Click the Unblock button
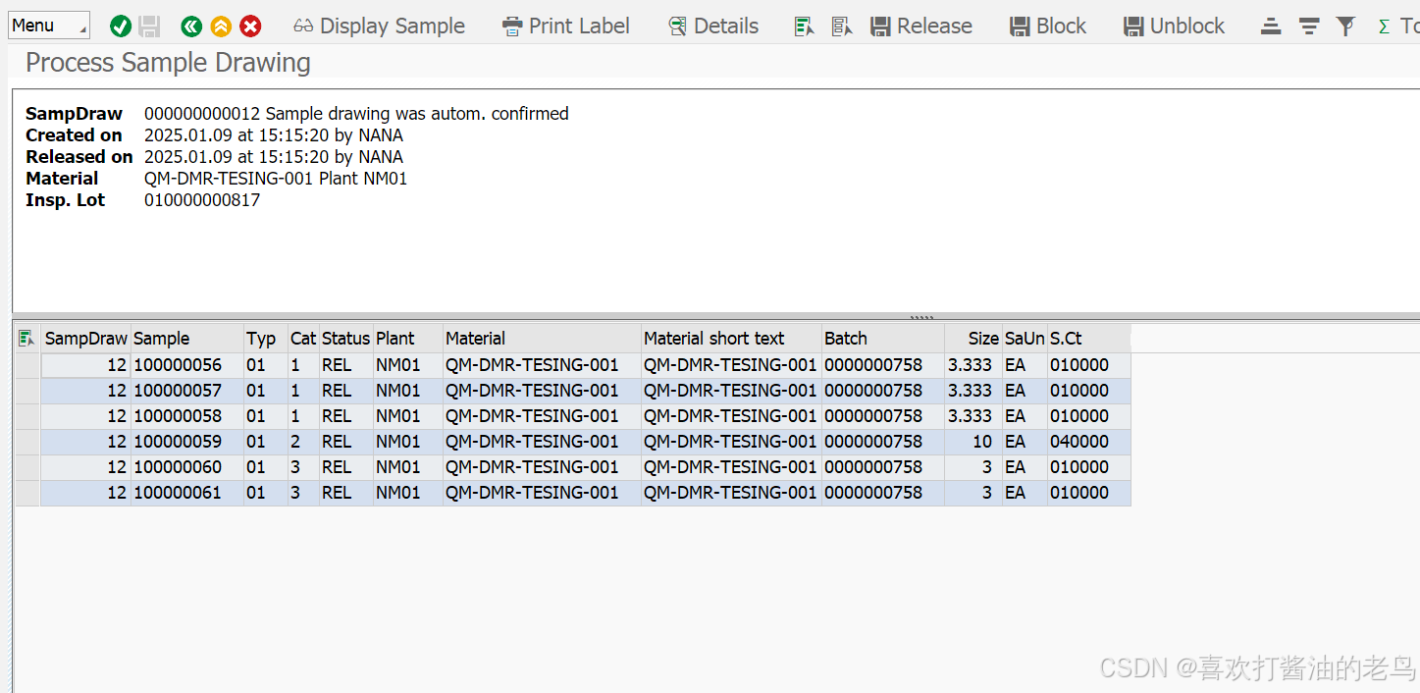Viewport: 1420px width, 693px height. point(1174,26)
